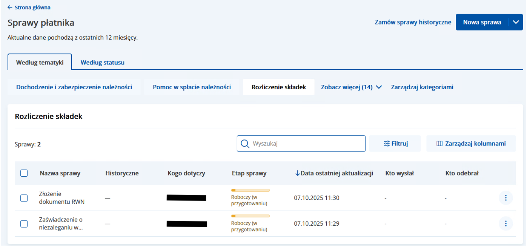Click the sort arrow on Data ostatniej aktualizacji
This screenshot has width=527, height=246.
(298, 173)
